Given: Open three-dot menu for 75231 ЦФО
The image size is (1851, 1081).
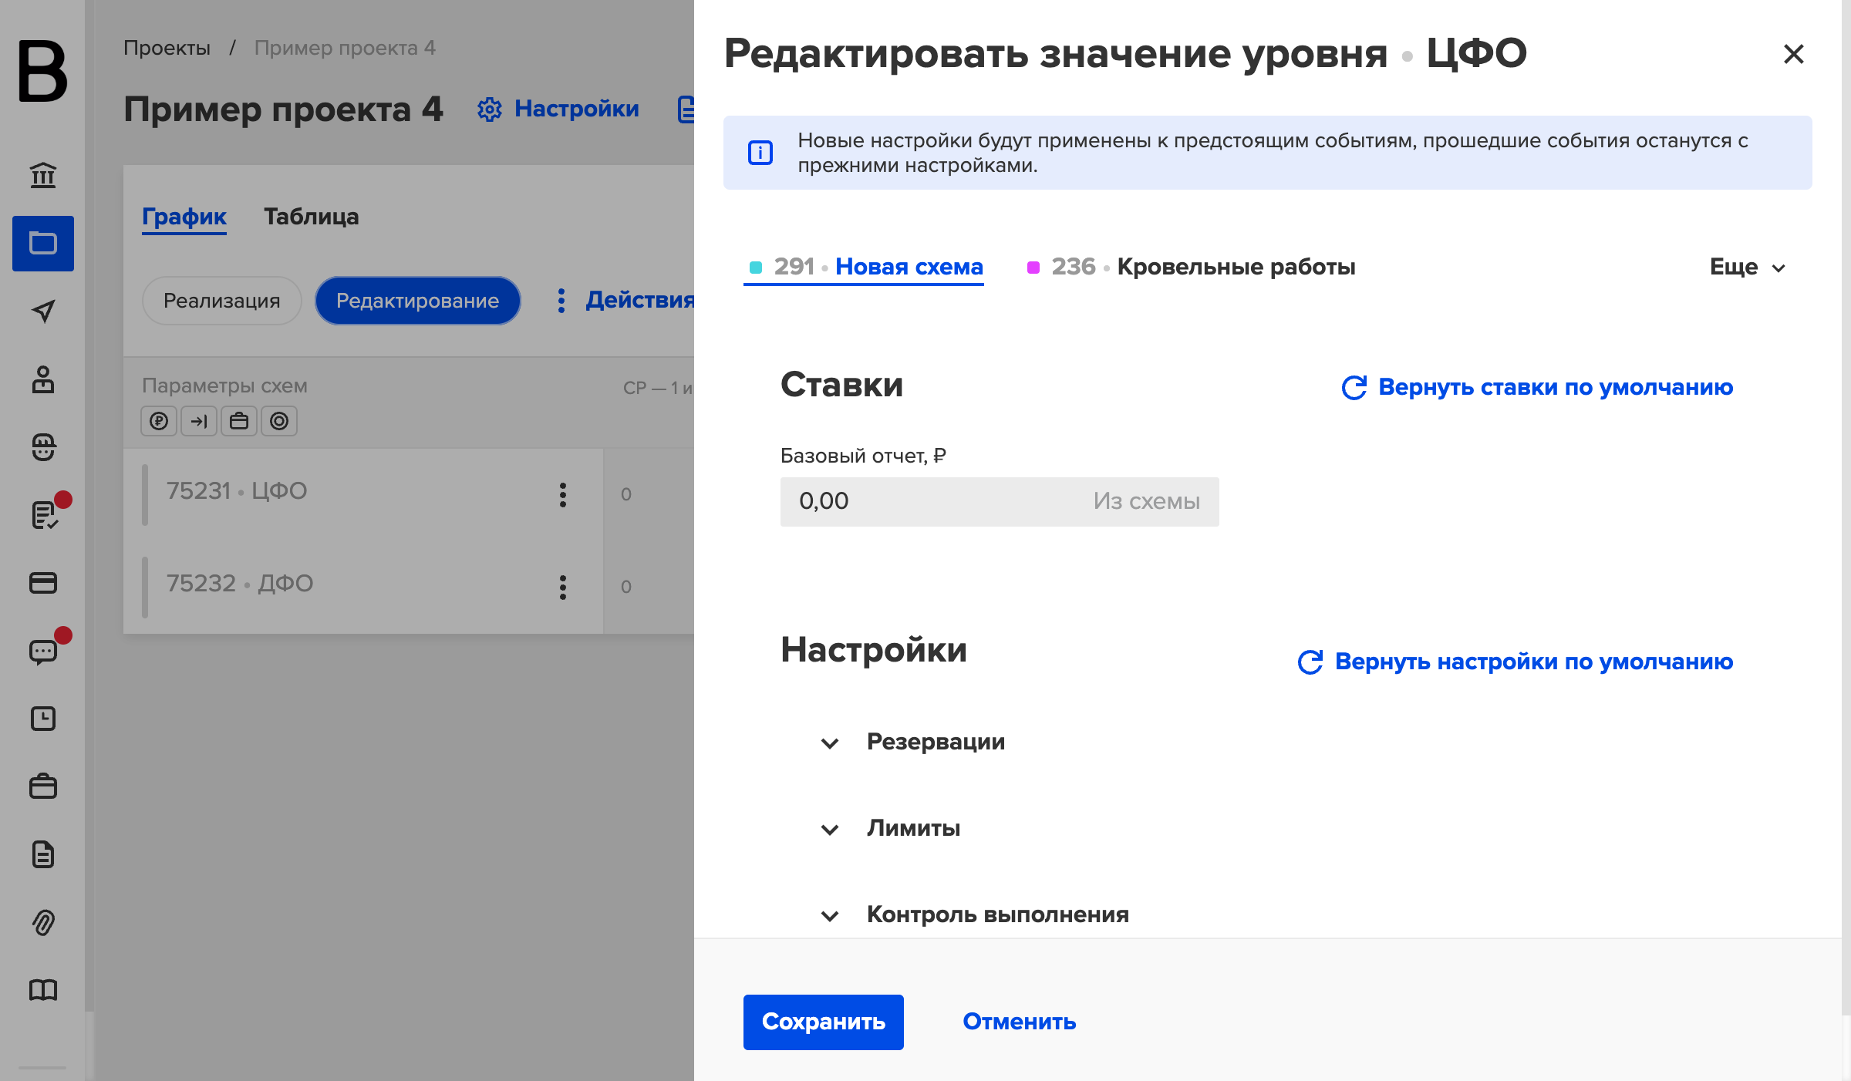Looking at the screenshot, I should [x=563, y=495].
